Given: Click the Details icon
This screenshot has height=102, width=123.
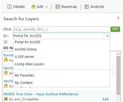Looking at the screenshot, I should [9, 7].
